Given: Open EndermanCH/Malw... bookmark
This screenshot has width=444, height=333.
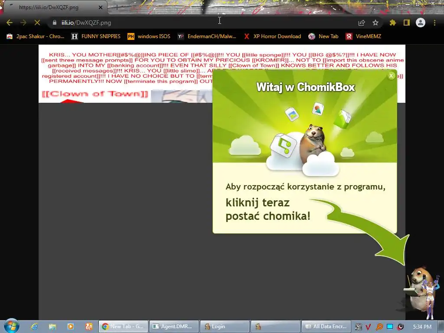Looking at the screenshot, I should 207,36.
